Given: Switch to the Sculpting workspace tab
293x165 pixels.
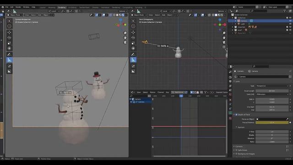Looking at the screenshot, I should [x=62, y=7].
